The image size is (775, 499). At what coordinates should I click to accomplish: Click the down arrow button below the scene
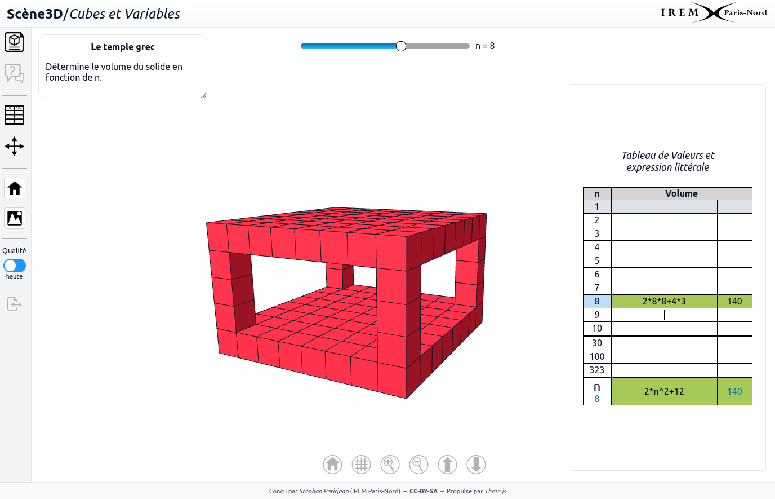point(476,465)
